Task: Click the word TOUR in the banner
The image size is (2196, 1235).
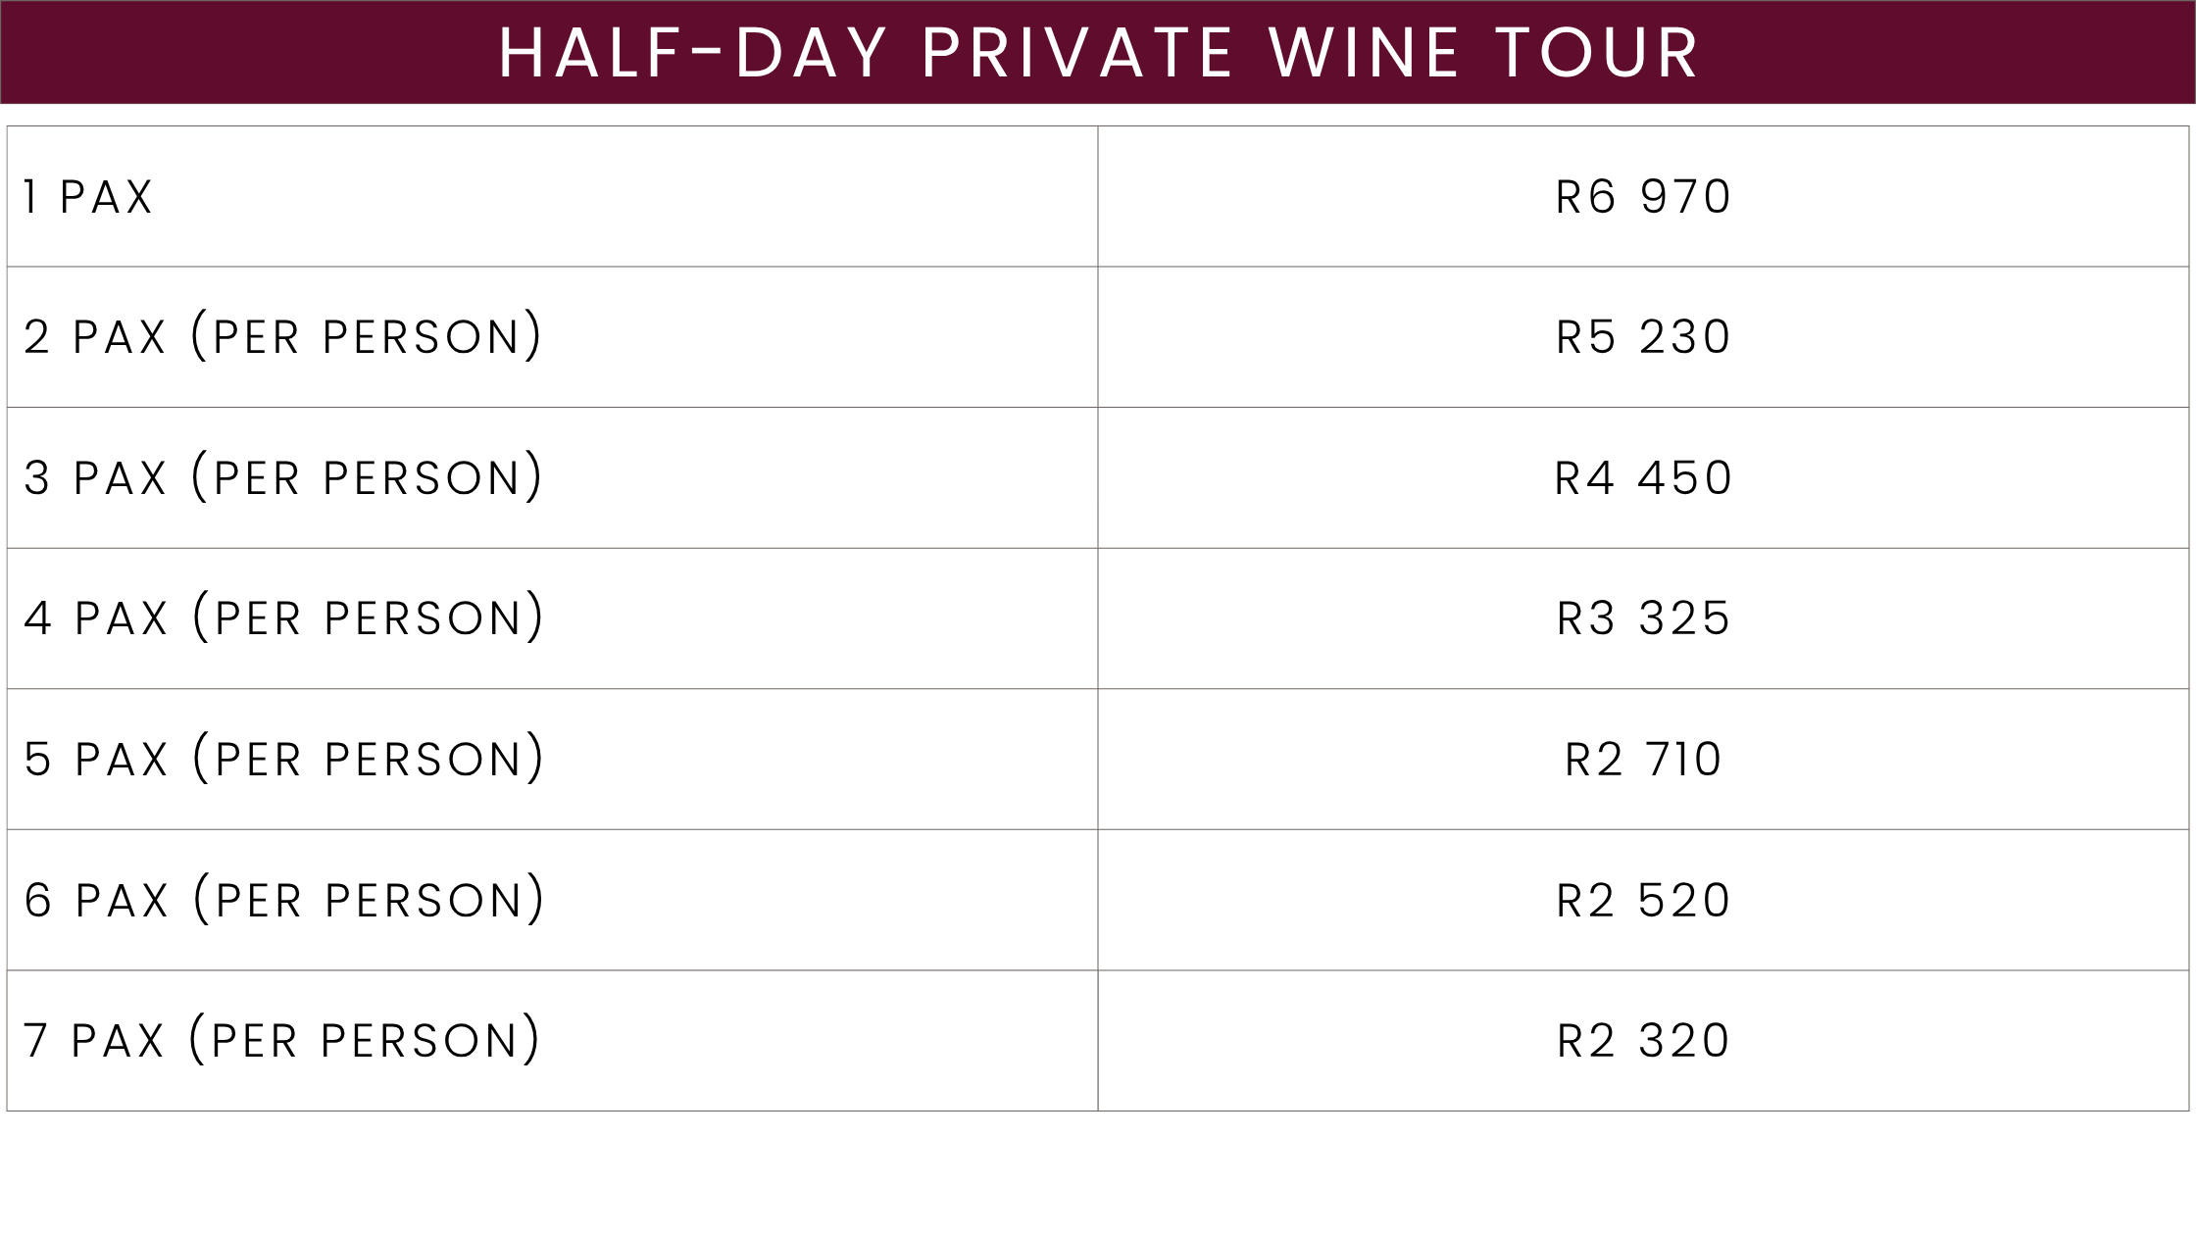Action: point(1597,52)
